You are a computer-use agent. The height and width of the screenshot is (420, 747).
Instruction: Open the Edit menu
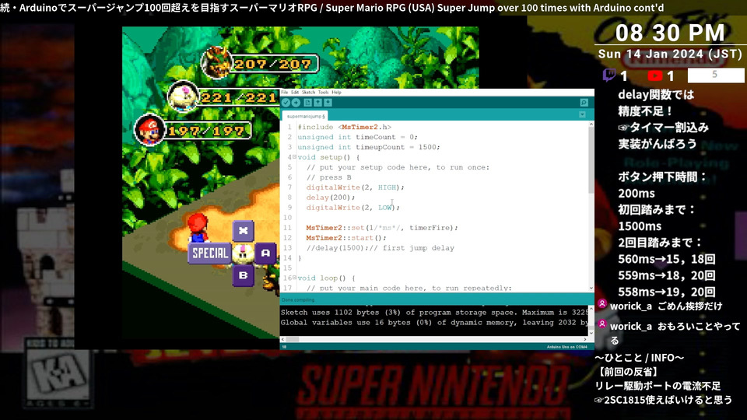coord(295,93)
